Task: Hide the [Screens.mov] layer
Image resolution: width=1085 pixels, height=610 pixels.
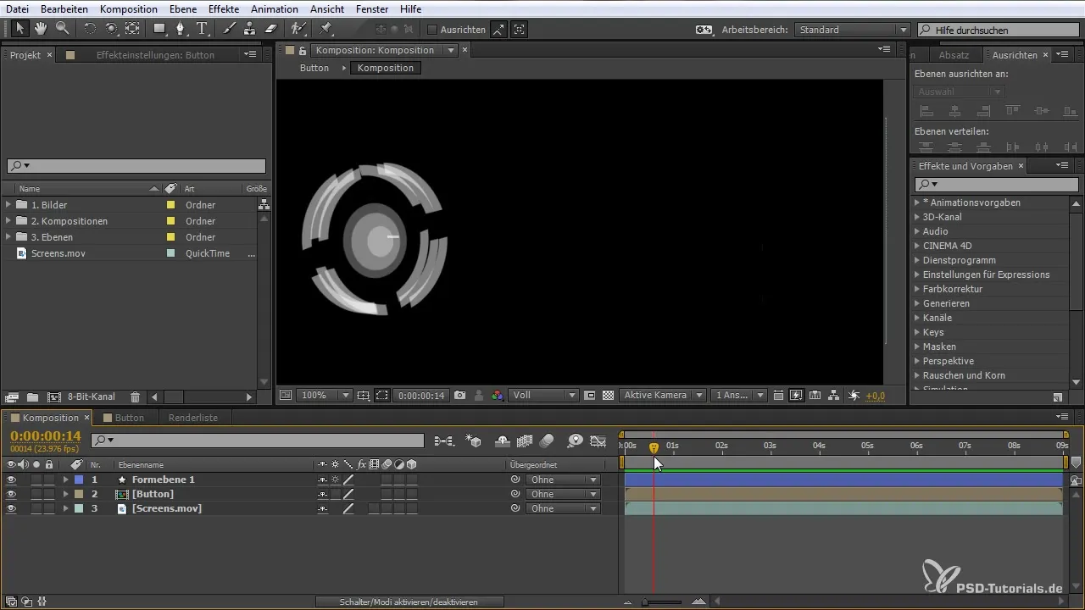Action: coord(12,508)
